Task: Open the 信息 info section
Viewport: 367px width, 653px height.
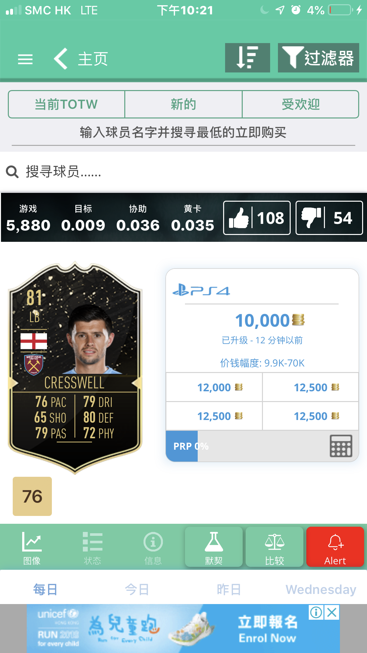Action: (x=153, y=548)
